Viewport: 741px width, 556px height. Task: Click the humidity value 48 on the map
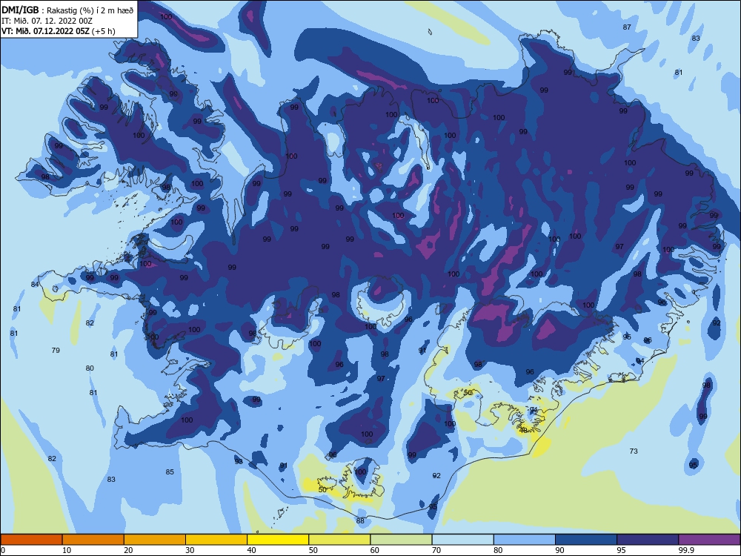523,430
